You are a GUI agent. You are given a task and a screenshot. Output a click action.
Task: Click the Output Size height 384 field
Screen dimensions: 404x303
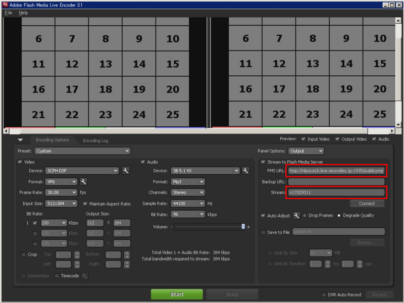tap(122, 223)
